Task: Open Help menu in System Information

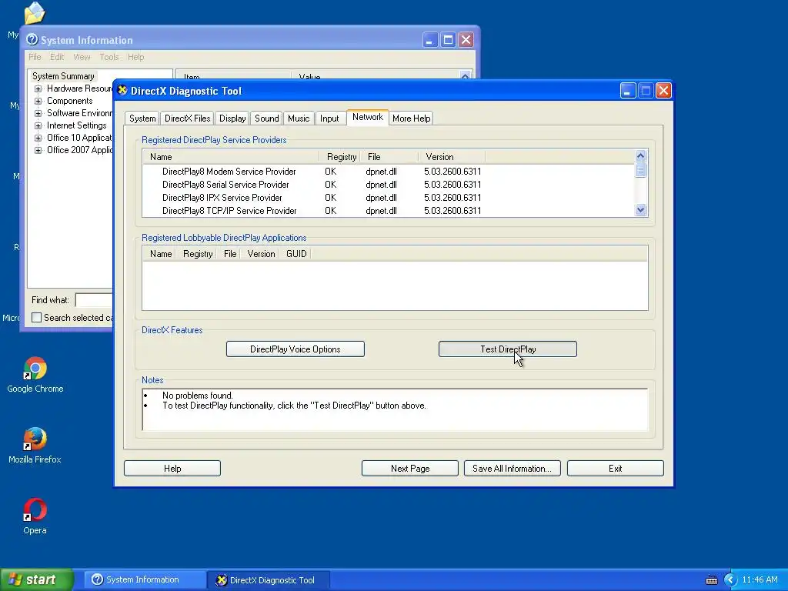Action: coord(135,57)
